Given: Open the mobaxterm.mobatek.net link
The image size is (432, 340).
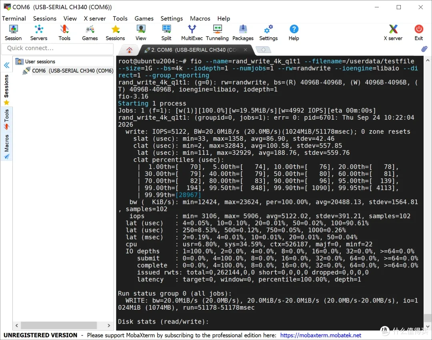Looking at the screenshot, I should [x=321, y=335].
